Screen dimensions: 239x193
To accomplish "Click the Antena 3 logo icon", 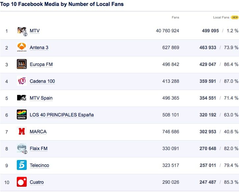I will click(22, 48).
